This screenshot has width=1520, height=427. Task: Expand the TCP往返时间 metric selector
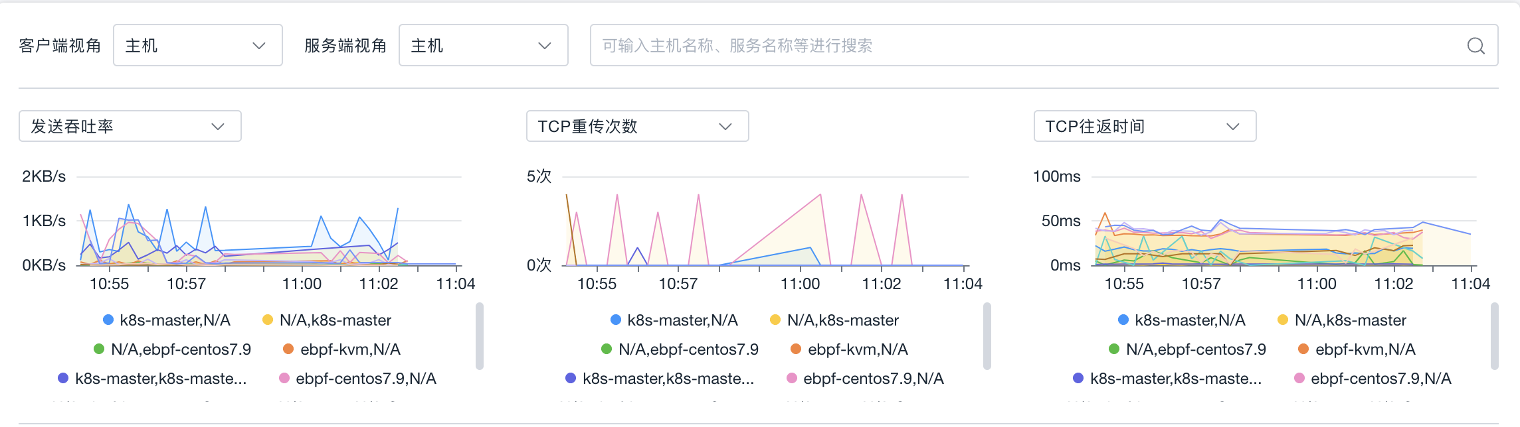pos(1145,127)
